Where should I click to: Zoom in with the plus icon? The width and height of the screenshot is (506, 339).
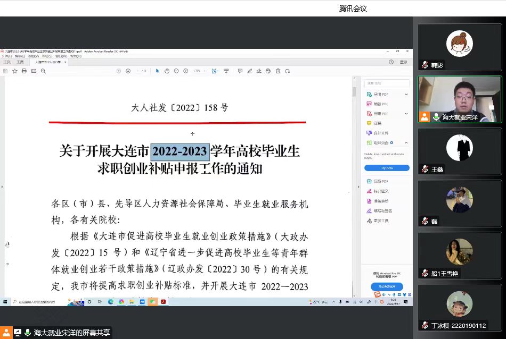[x=185, y=71]
